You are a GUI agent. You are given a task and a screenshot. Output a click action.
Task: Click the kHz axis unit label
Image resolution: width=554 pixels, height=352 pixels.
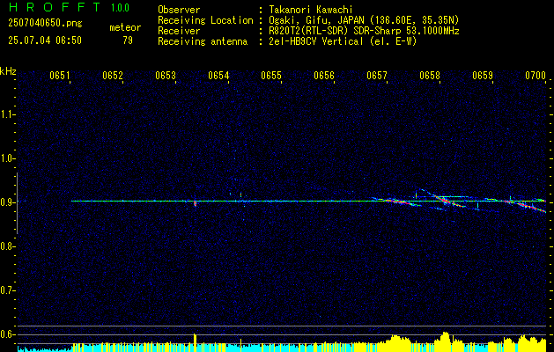pyautogui.click(x=8, y=71)
